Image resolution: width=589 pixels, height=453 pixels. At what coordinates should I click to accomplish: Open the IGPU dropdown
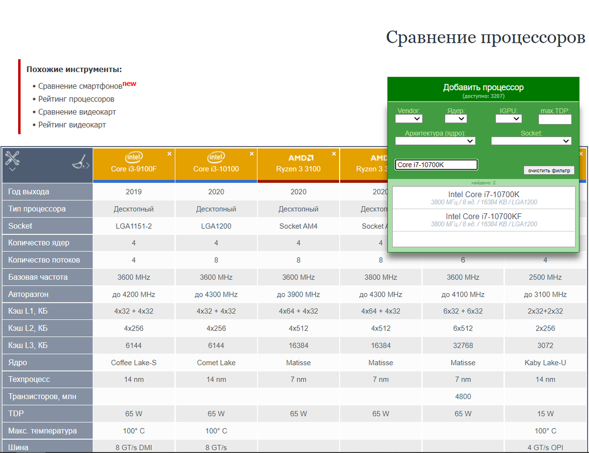click(509, 119)
